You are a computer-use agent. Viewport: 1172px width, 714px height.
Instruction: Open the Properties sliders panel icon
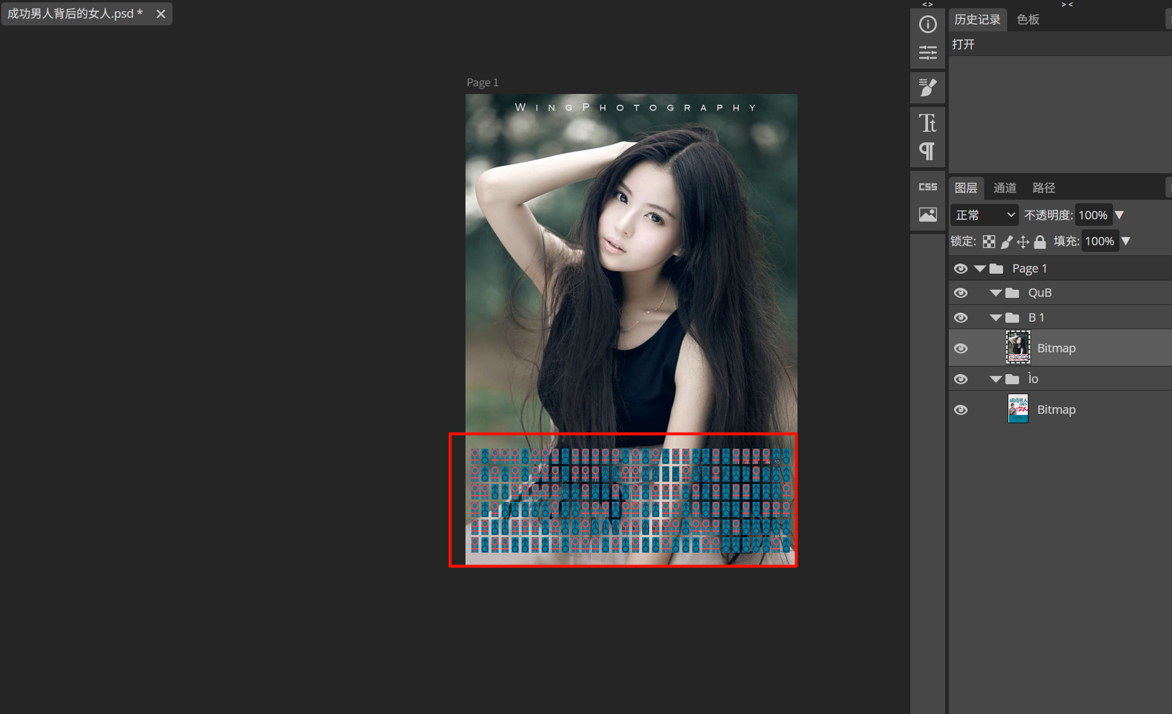[927, 53]
